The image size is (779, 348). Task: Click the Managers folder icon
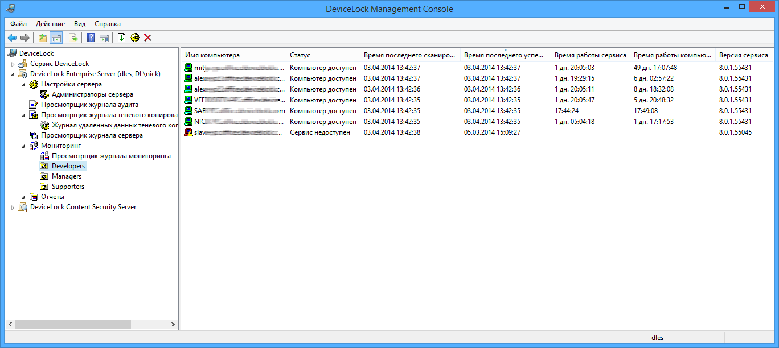pyautogui.click(x=44, y=176)
